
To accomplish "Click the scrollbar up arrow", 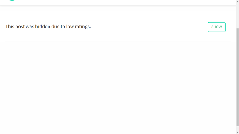I will pyautogui.click(x=237, y=1).
